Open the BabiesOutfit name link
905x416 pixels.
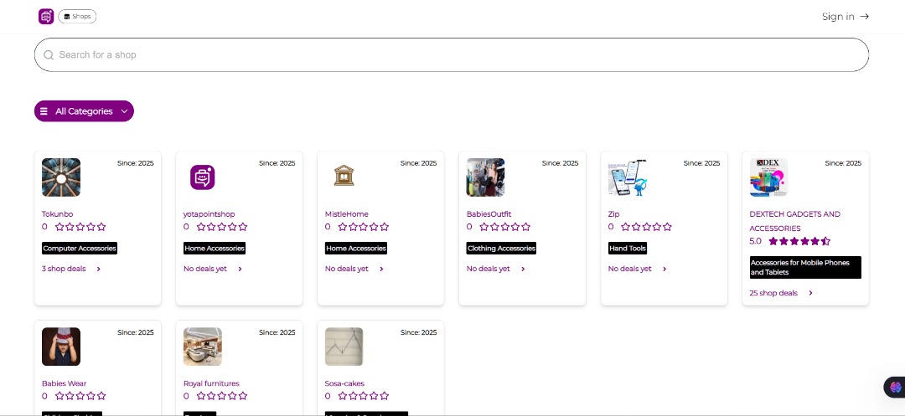pyautogui.click(x=489, y=213)
